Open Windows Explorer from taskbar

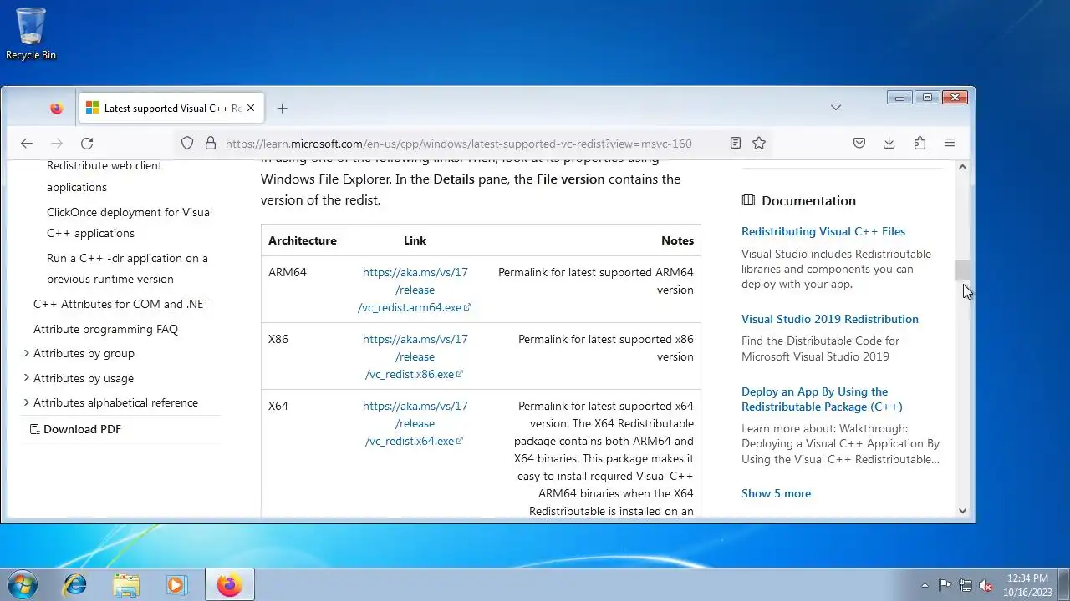[x=126, y=584]
